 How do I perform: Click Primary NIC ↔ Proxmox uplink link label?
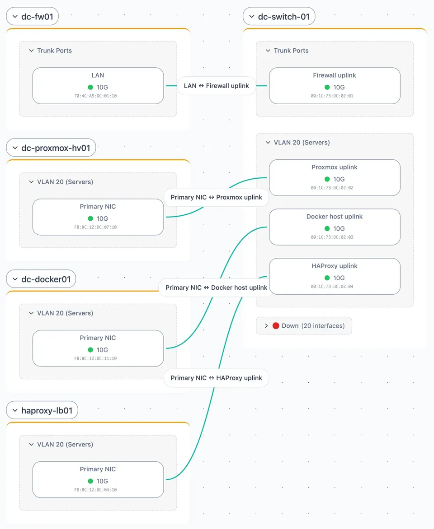217,197
